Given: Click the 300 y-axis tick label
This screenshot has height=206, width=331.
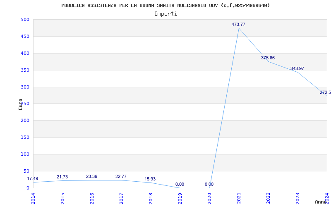Looking at the screenshot, I should pyautogui.click(x=25, y=87).
